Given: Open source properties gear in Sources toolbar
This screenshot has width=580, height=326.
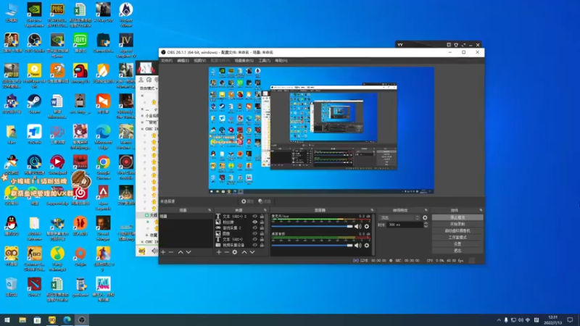Looking at the screenshot, I should (x=235, y=252).
